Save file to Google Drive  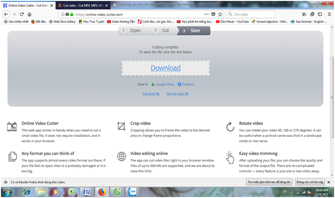[x=162, y=84]
